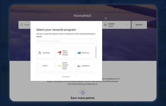This screenshot has width=166, height=106.
Task: Select the FlyerBonus logo
Action: click(x=79, y=66)
